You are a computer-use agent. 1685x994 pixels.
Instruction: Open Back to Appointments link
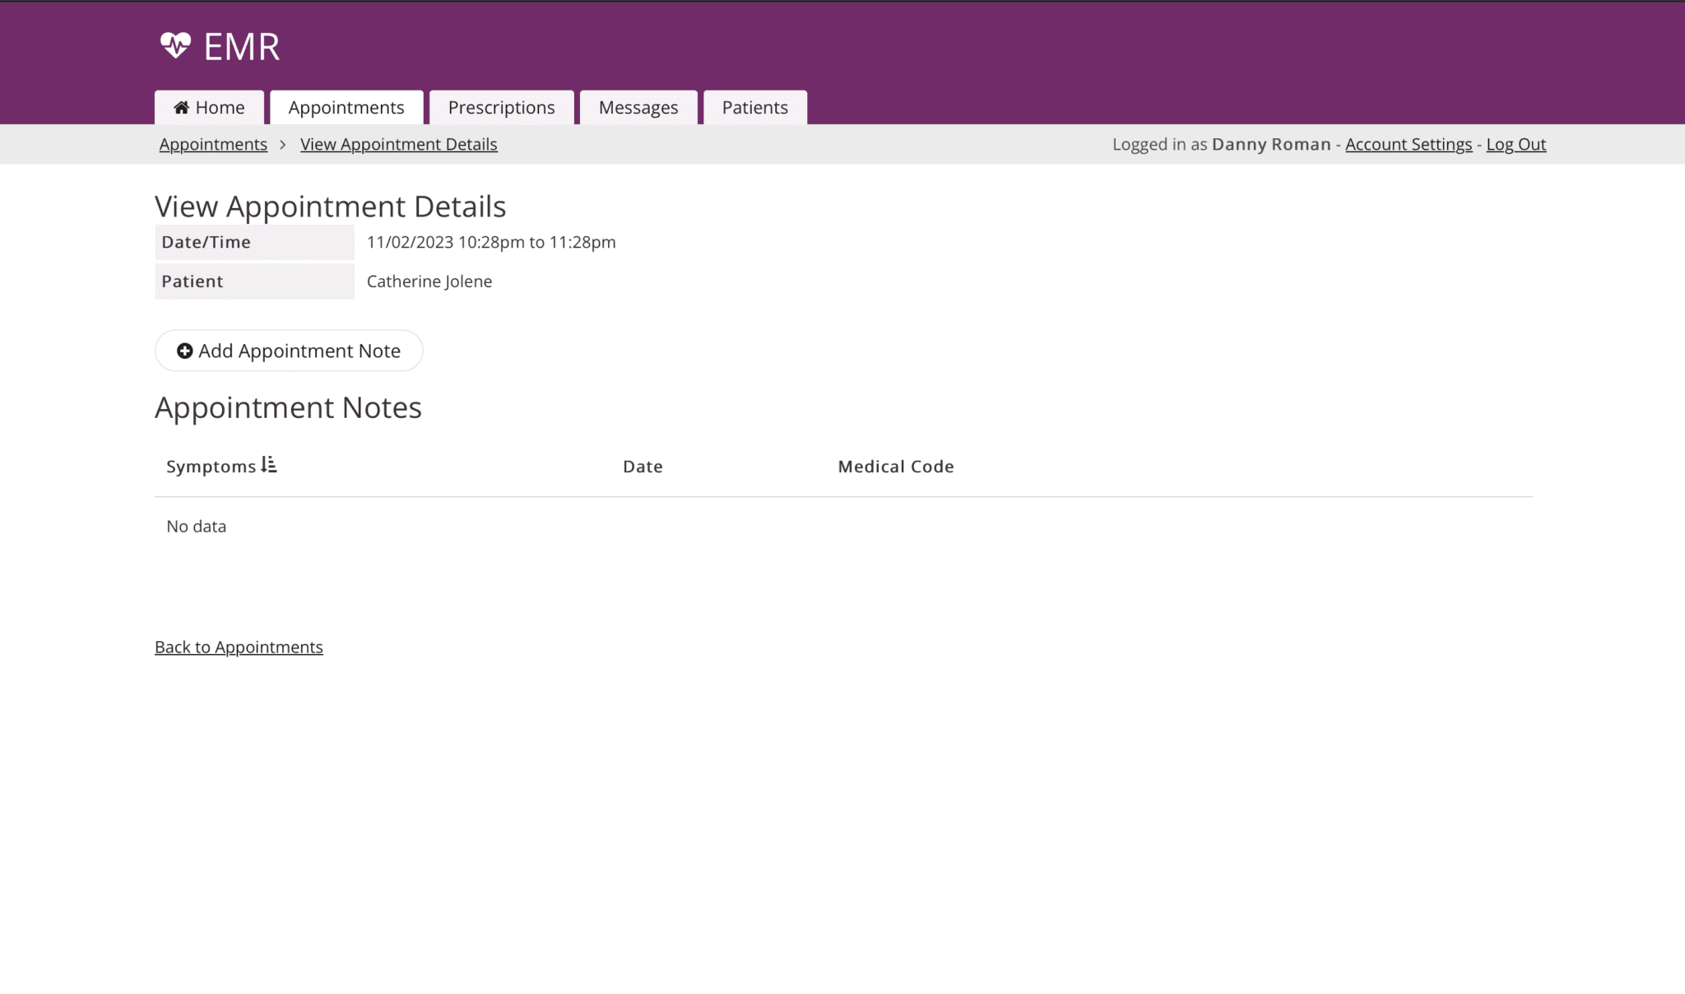pyautogui.click(x=238, y=647)
